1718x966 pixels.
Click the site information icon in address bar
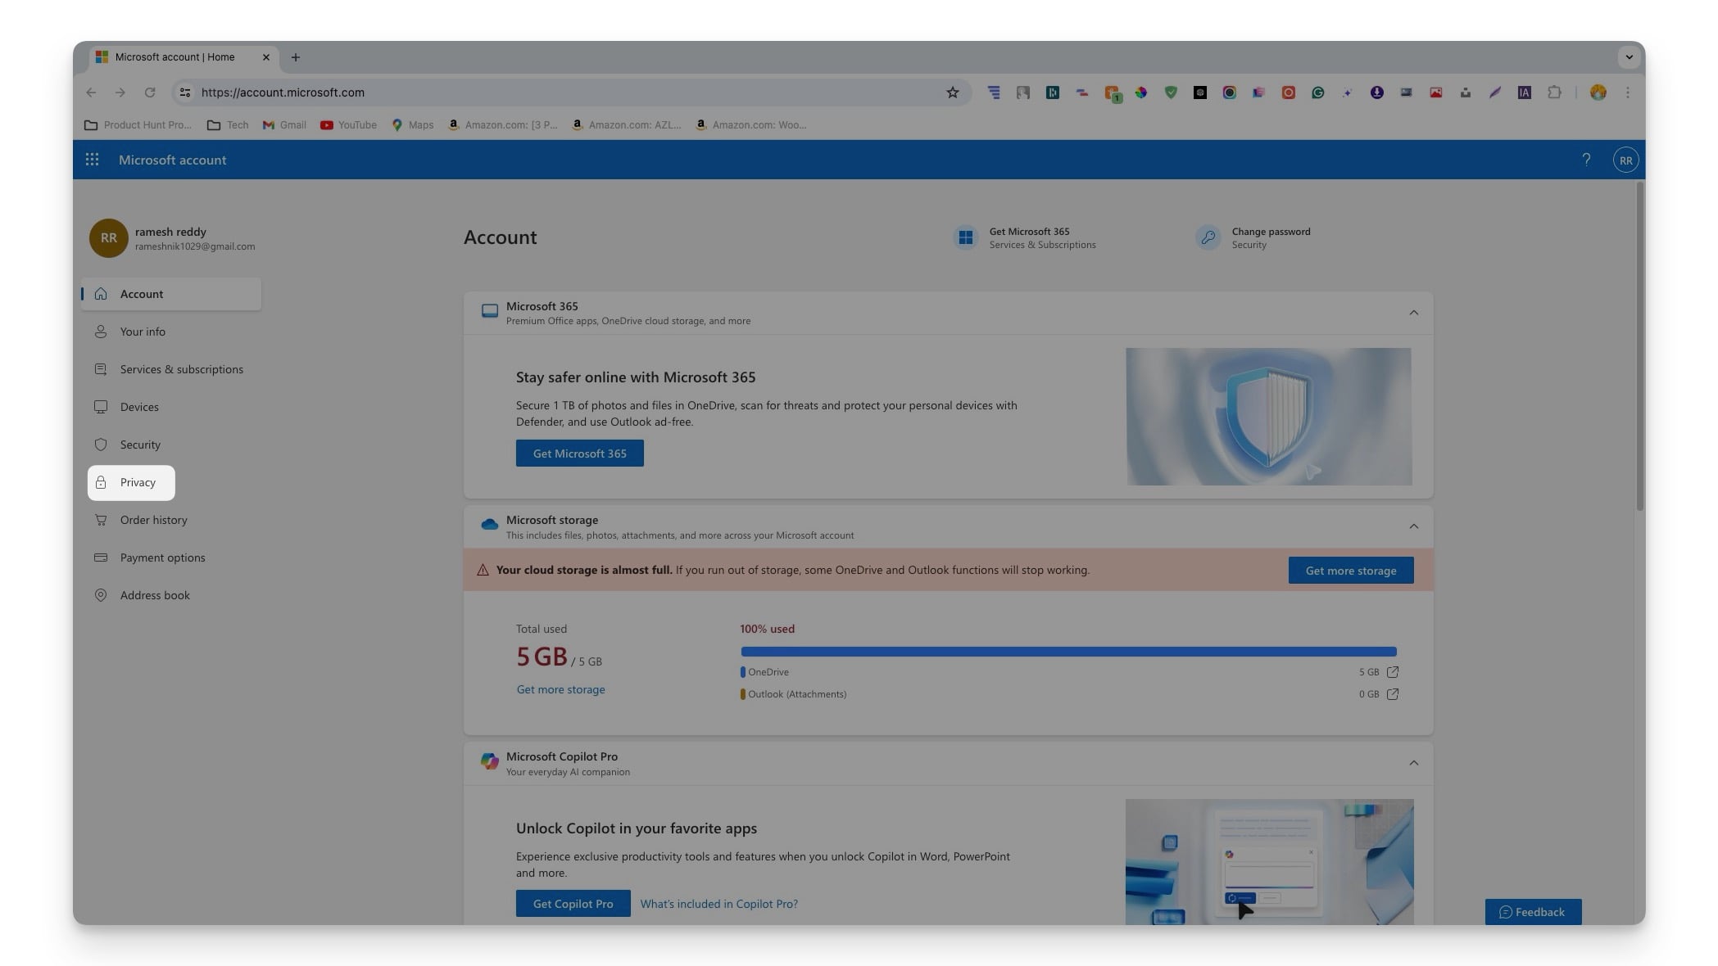point(185,93)
